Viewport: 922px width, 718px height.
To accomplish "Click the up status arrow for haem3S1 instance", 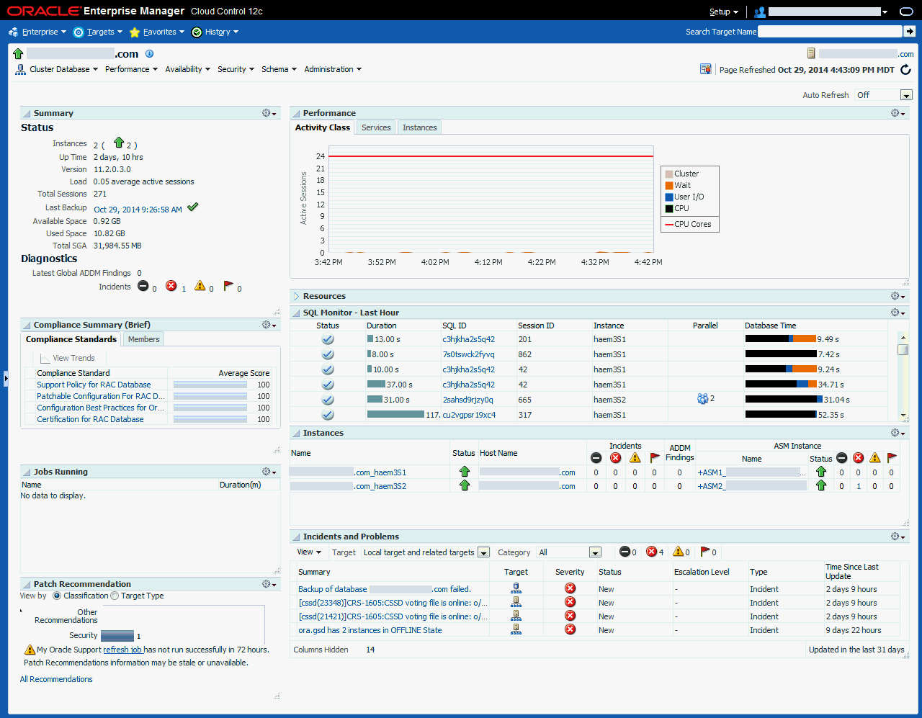I will click(x=465, y=472).
